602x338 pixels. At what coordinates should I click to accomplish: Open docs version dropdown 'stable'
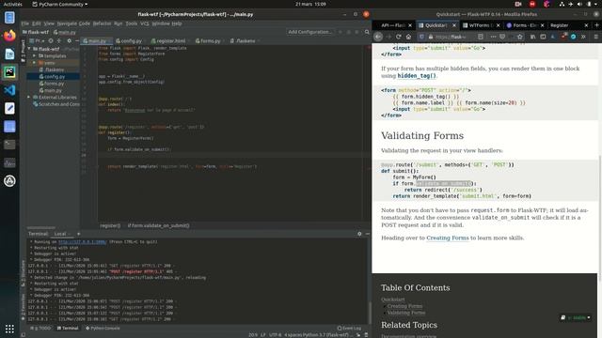(576, 317)
